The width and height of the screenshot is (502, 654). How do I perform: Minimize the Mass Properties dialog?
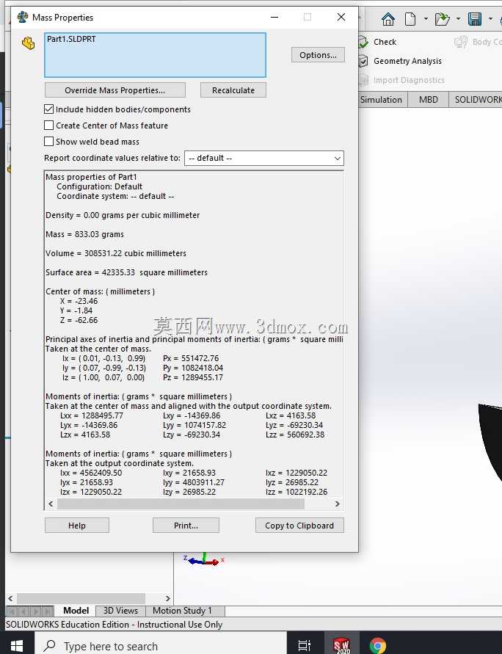pos(274,17)
